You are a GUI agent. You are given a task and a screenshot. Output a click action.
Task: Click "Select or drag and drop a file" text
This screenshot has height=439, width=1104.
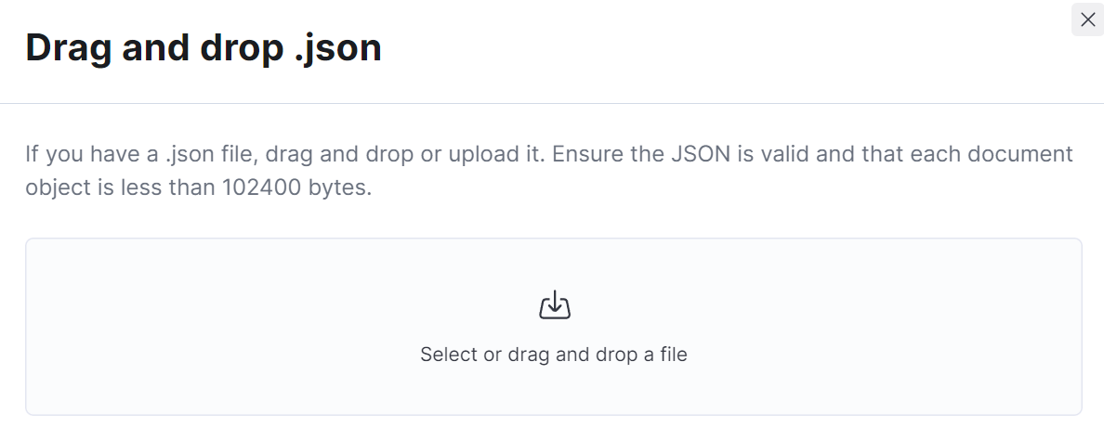pos(554,354)
